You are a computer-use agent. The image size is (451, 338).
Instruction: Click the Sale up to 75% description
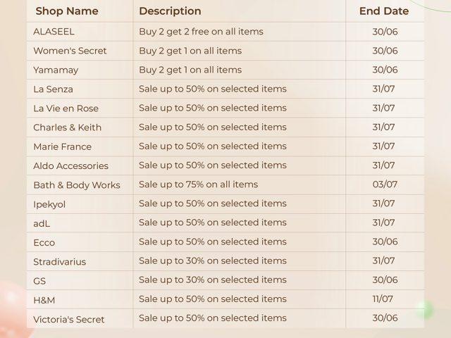point(199,184)
